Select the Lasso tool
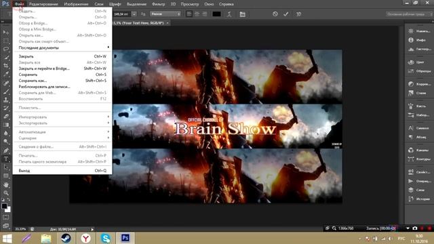The height and width of the screenshot is (244, 434). tap(6, 49)
